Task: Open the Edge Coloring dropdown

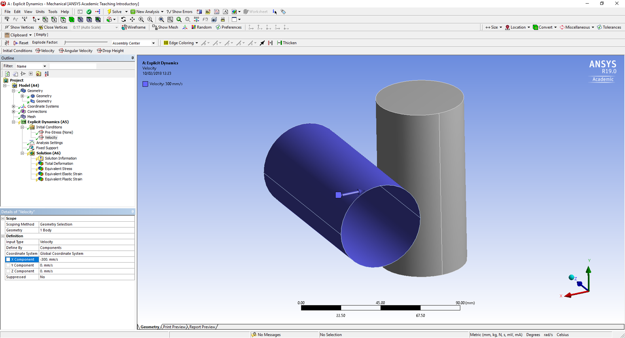Action: (197, 43)
